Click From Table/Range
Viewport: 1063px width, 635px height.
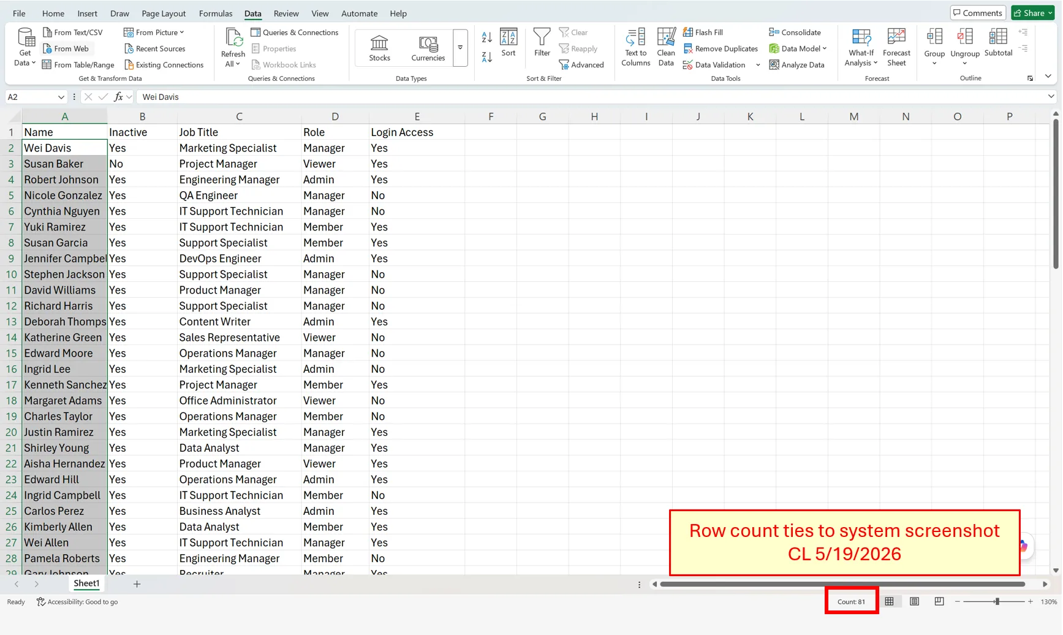(x=78, y=64)
